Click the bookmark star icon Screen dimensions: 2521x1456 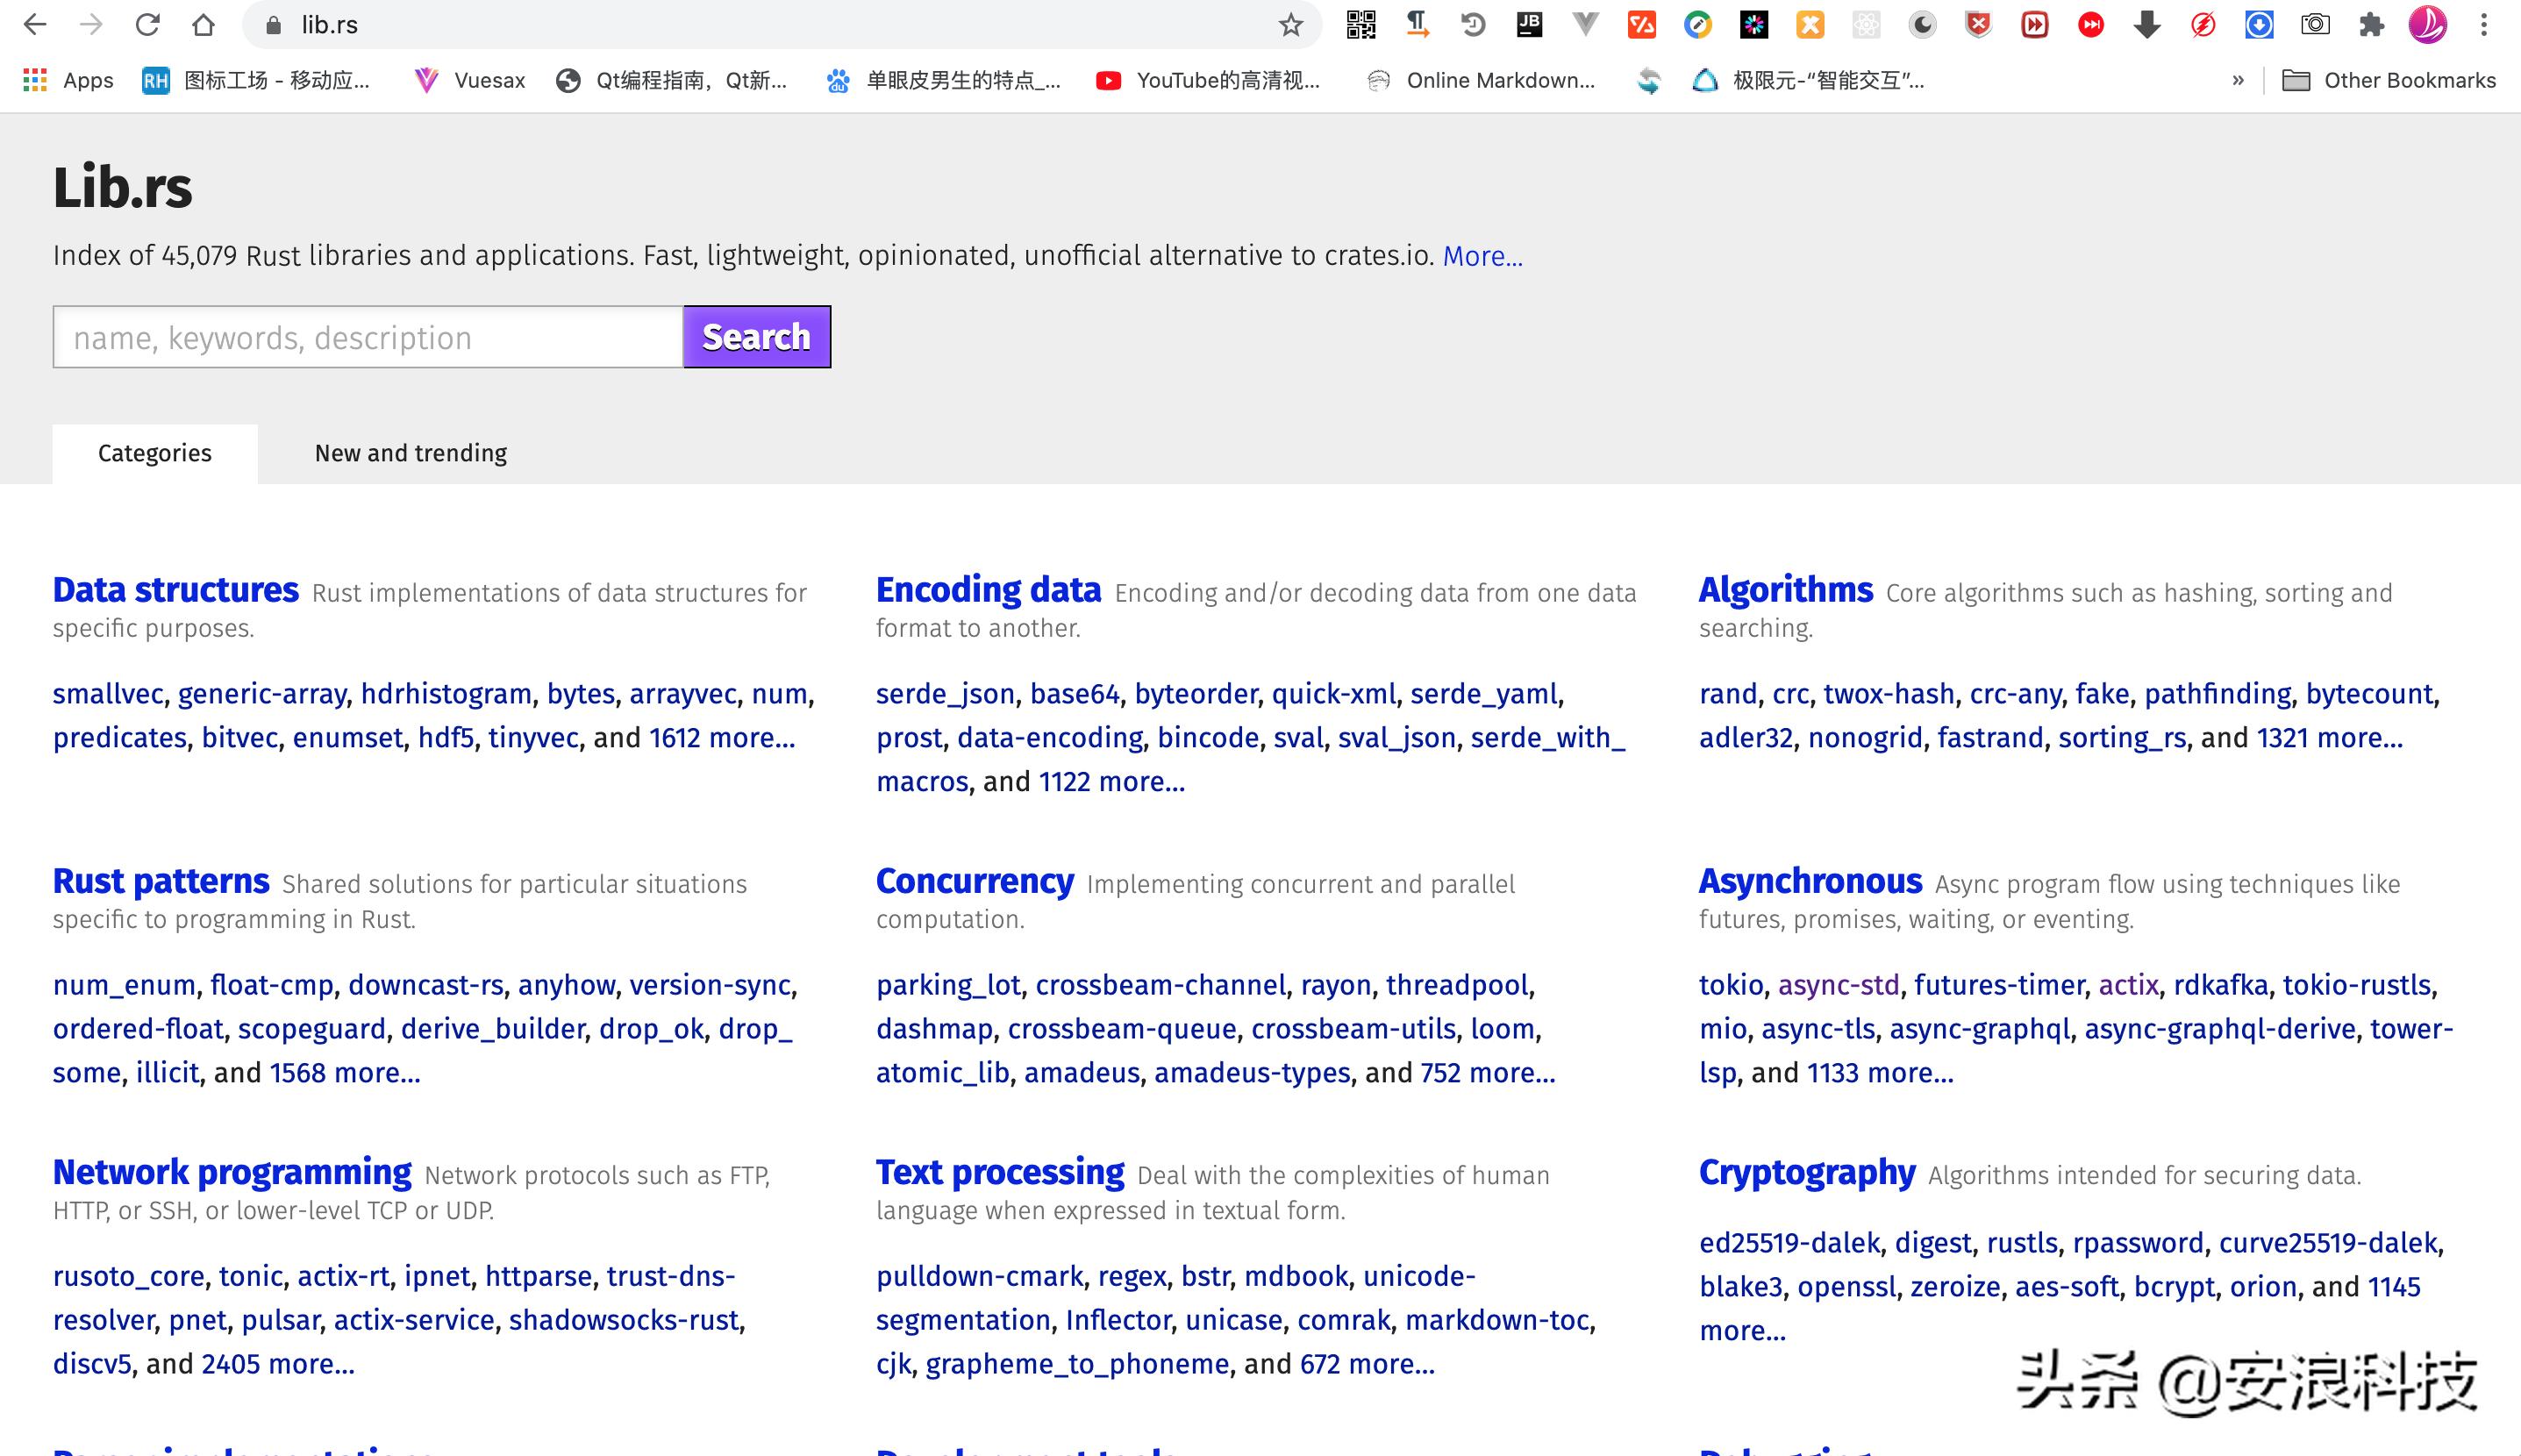[1290, 25]
